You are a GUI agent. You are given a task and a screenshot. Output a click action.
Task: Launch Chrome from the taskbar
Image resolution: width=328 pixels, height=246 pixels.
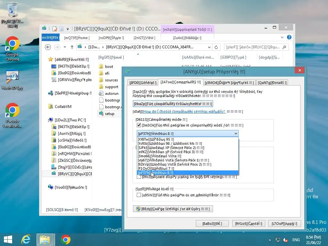(66, 240)
